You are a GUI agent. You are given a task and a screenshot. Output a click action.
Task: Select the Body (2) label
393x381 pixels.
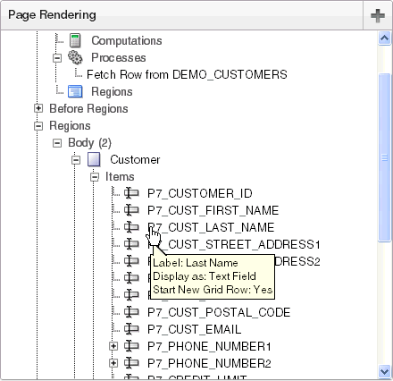click(89, 143)
